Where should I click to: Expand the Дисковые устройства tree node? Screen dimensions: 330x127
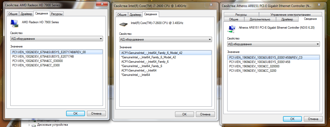click(x=29, y=125)
